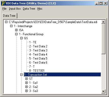Screen dimensions: 109x97
Task: Expand the 1 - Sa1 node
Action: pos(26,83)
